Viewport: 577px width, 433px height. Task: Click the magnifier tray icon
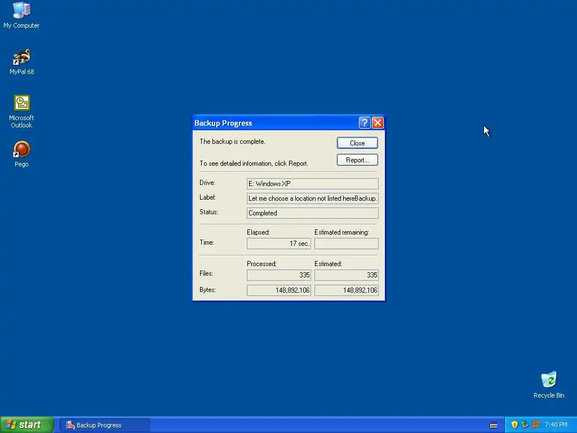(x=535, y=425)
